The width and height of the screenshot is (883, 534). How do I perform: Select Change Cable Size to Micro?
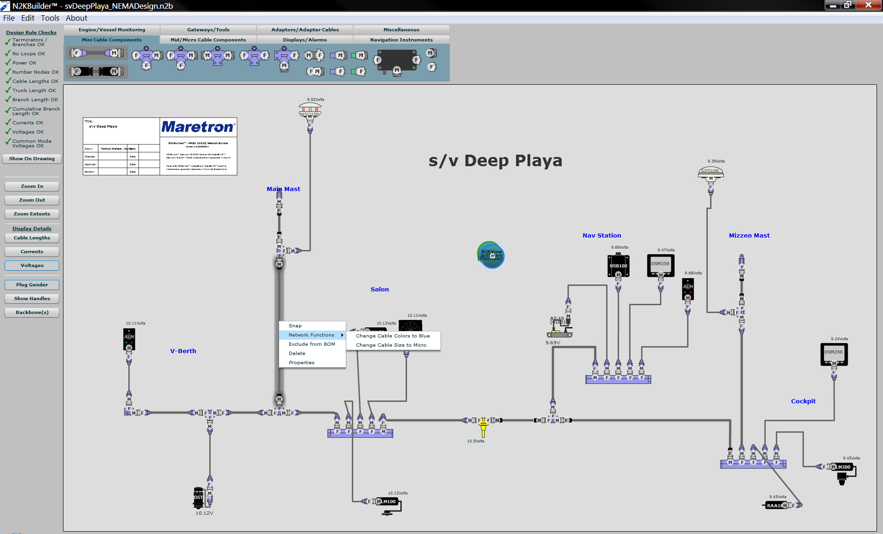pos(393,345)
